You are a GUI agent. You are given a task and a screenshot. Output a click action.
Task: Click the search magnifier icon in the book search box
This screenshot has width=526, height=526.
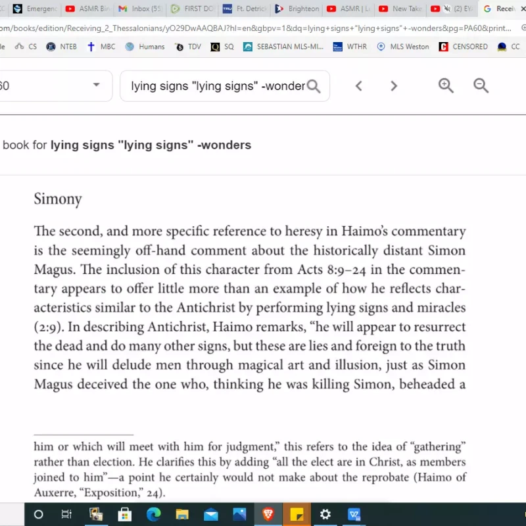tap(314, 86)
